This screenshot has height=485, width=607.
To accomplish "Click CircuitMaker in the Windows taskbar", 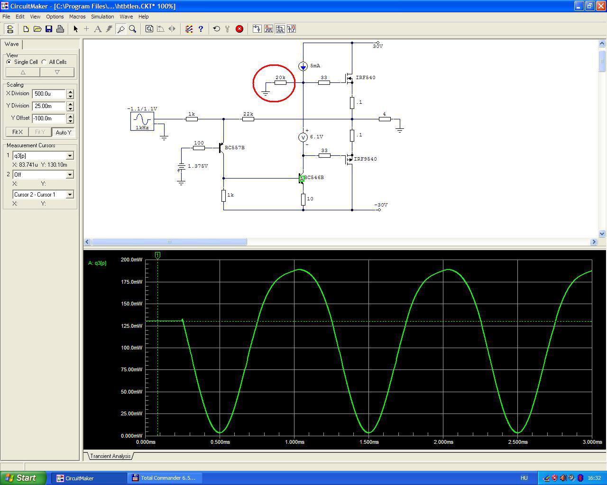I will 79,478.
